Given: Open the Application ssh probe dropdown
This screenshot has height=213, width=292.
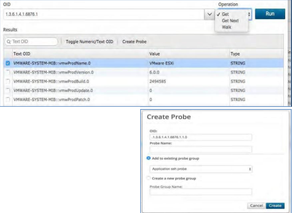Looking at the screenshot, I should point(201,169).
